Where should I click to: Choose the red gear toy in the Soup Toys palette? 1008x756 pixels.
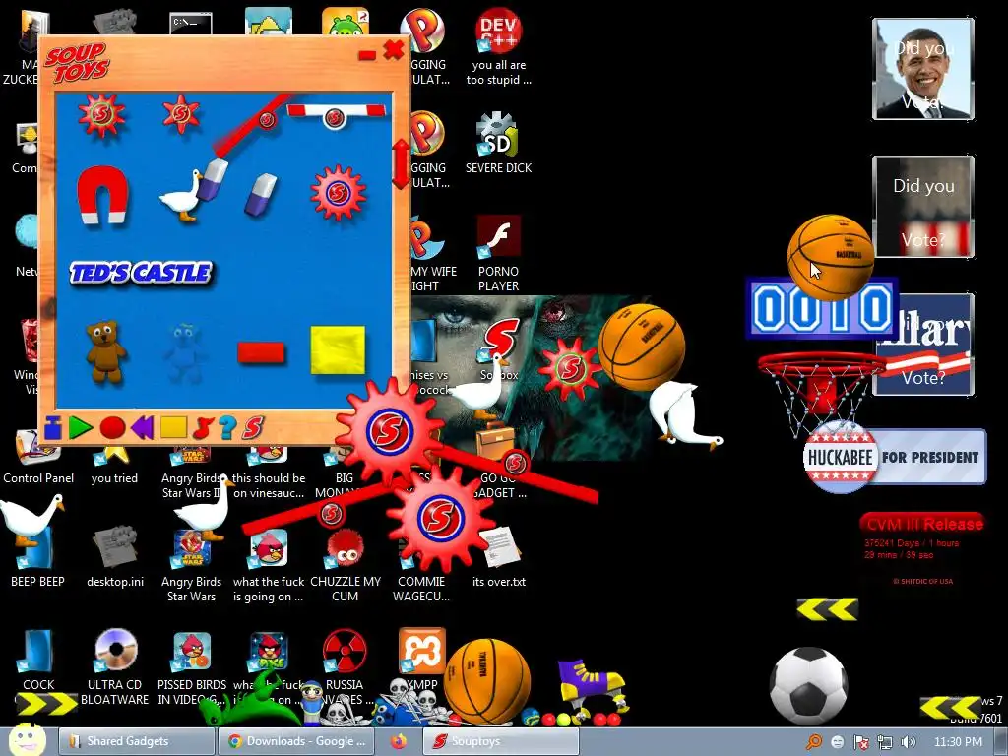coord(339,192)
